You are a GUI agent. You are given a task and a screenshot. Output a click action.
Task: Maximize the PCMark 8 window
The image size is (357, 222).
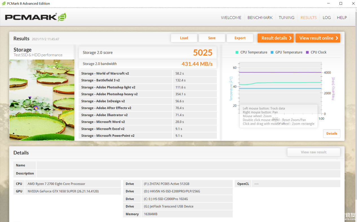pos(341,3)
